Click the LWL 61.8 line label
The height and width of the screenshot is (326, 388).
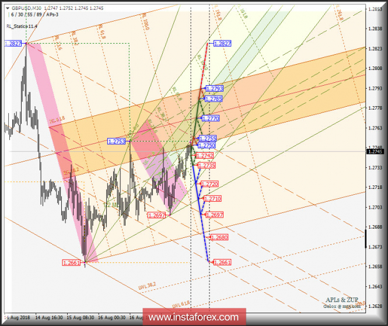[181, 304]
